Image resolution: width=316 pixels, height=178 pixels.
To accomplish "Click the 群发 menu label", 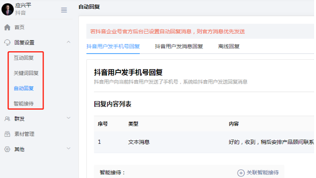I will click(x=19, y=119).
